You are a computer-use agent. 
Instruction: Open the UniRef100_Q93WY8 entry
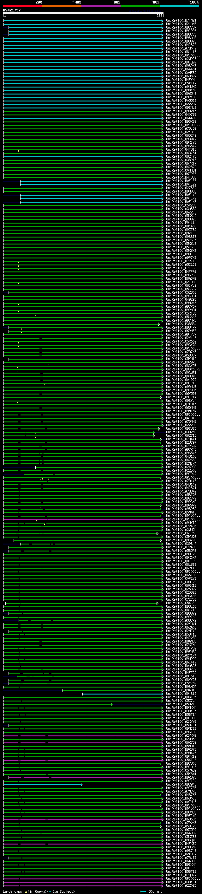coord(181,41)
